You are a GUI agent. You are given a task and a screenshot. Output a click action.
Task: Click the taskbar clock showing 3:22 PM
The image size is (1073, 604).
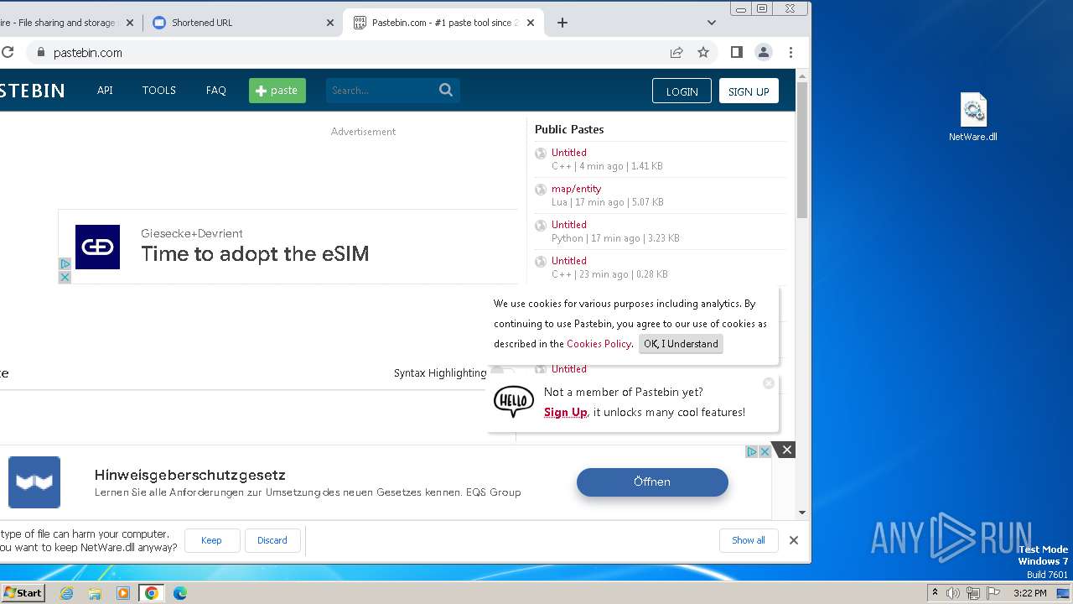pyautogui.click(x=1029, y=593)
